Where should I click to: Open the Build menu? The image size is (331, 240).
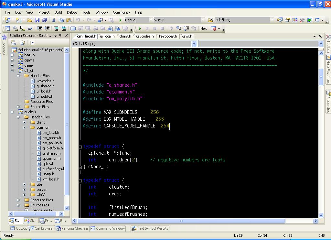[58, 12]
